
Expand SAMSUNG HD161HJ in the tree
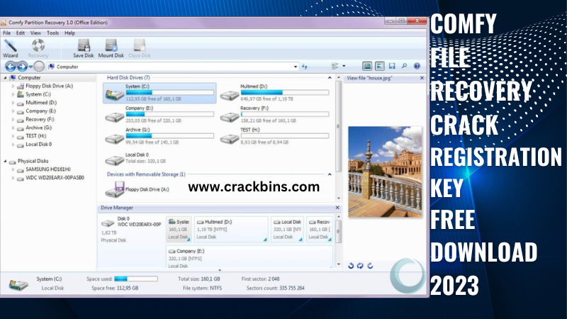point(13,169)
